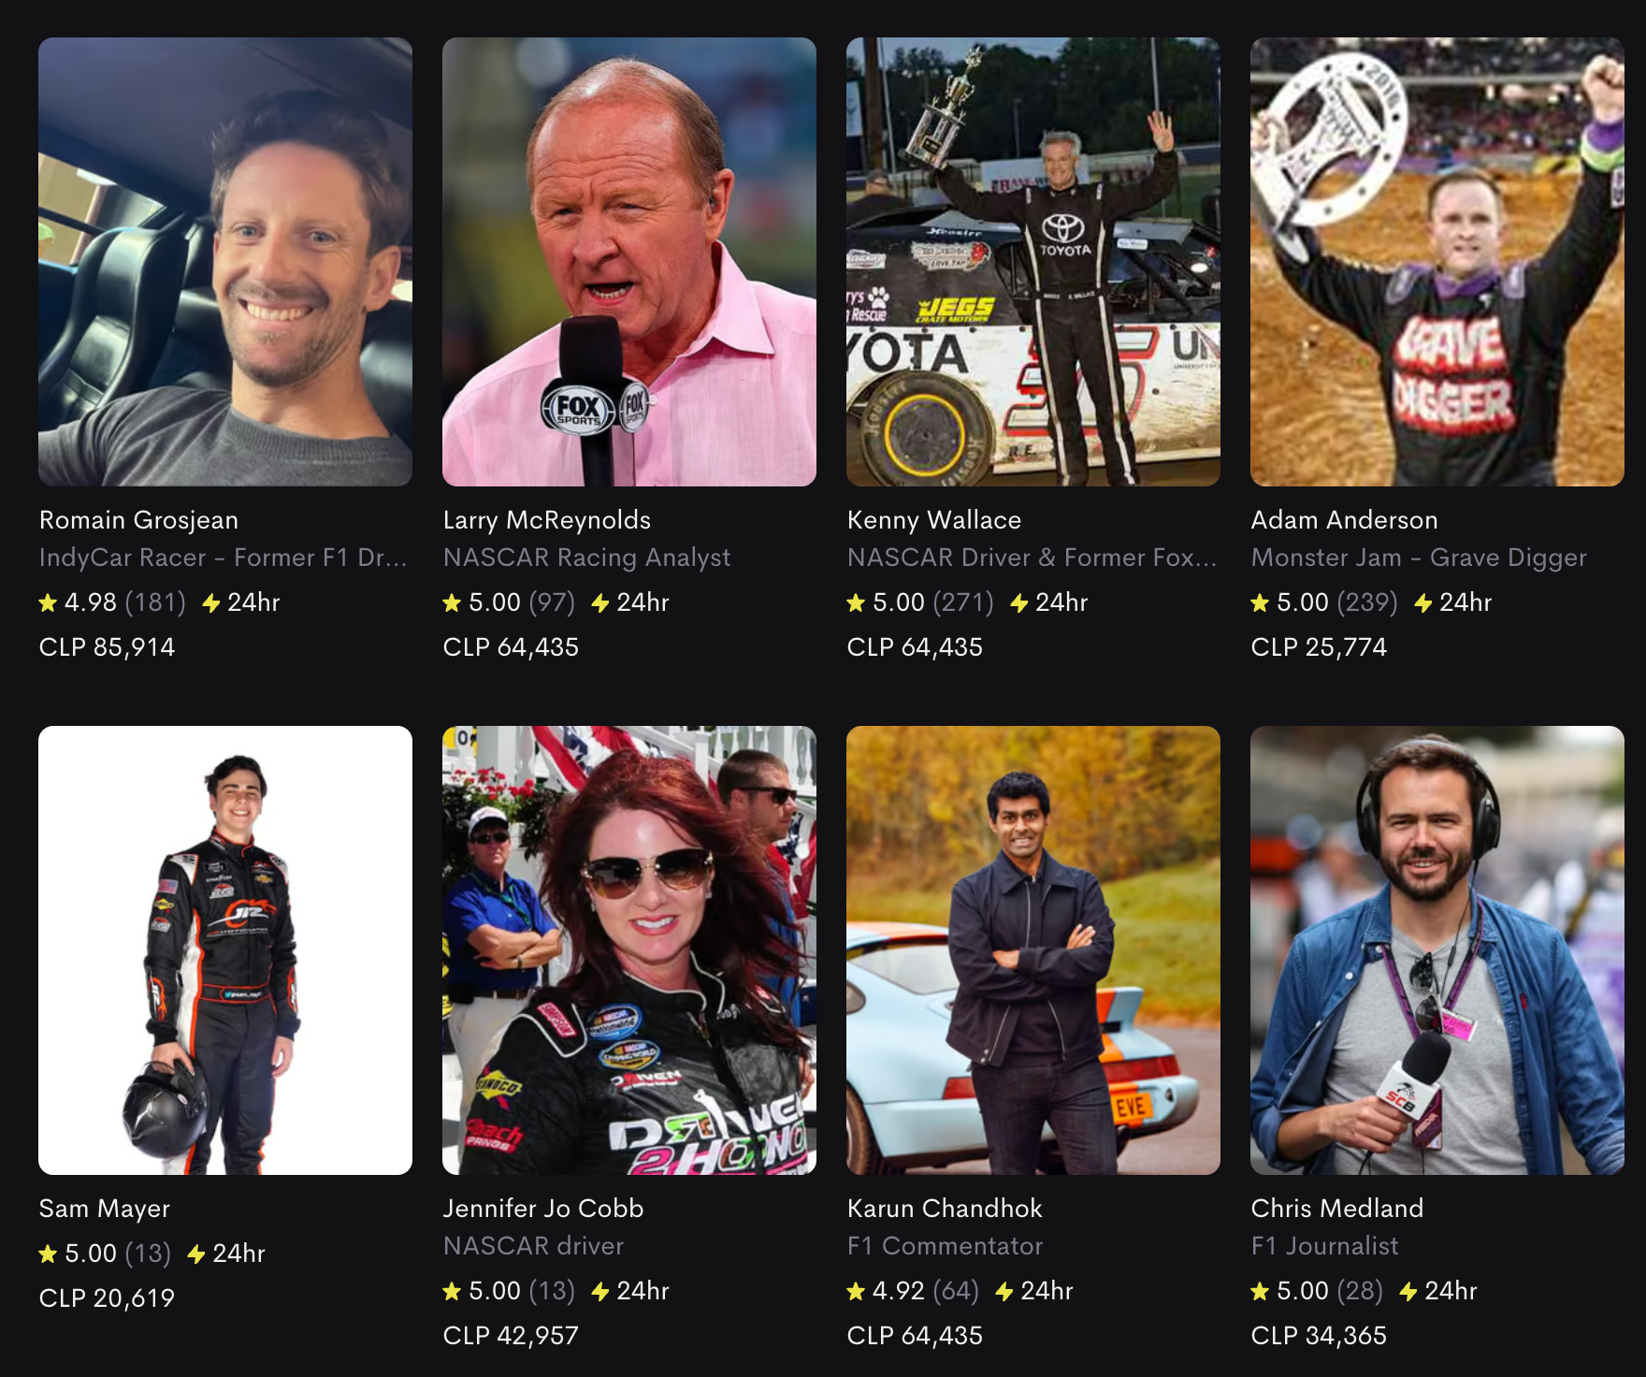Click the lightning bolt icon under Chris Medland

pyautogui.click(x=1408, y=1292)
